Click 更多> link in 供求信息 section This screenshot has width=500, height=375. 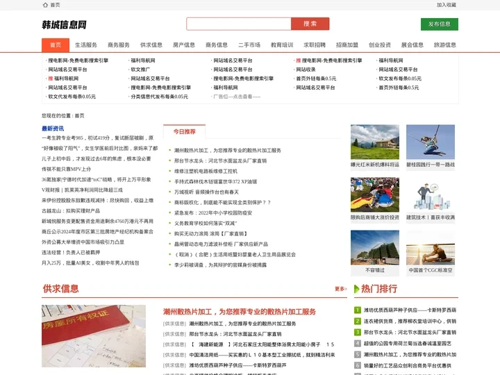click(340, 289)
